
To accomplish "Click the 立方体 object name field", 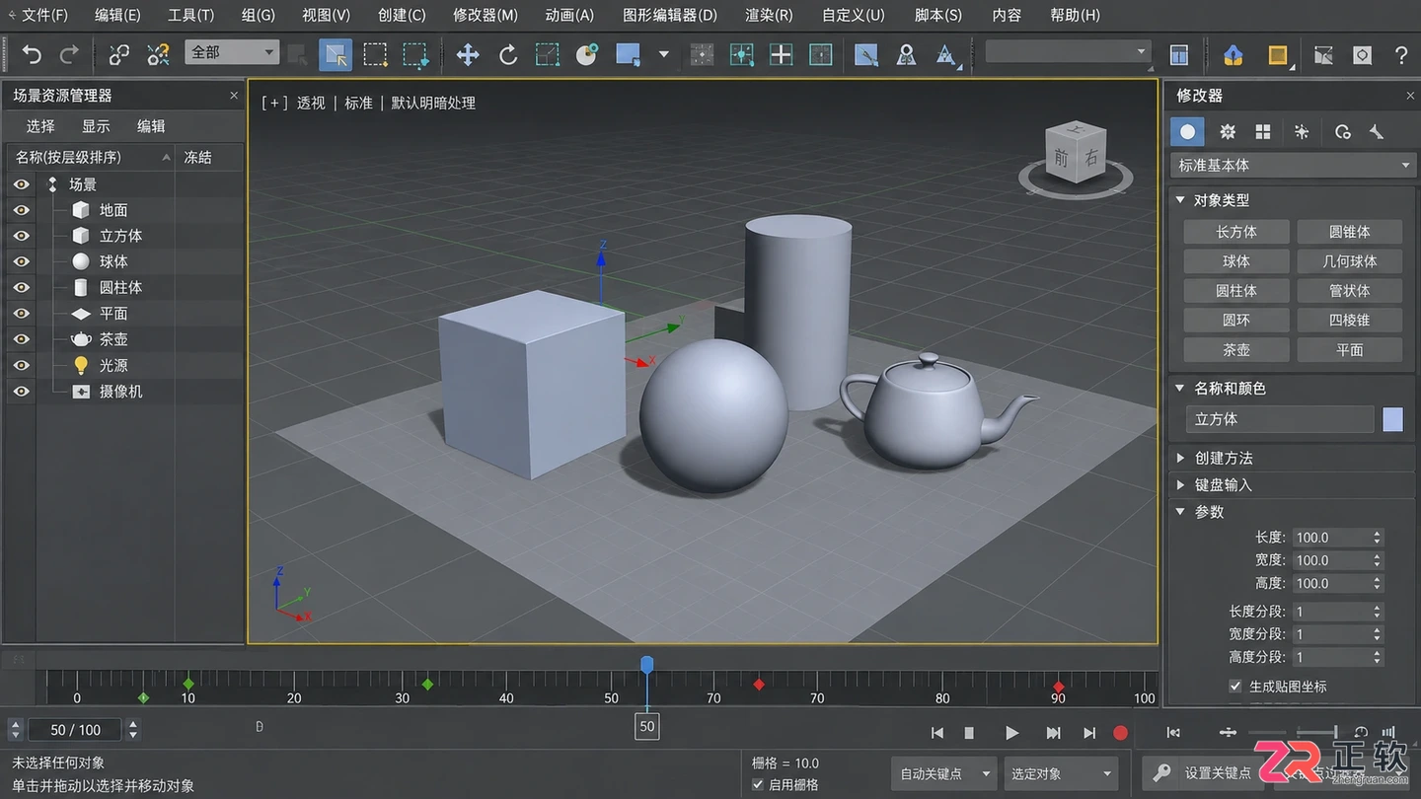I will pyautogui.click(x=1280, y=419).
